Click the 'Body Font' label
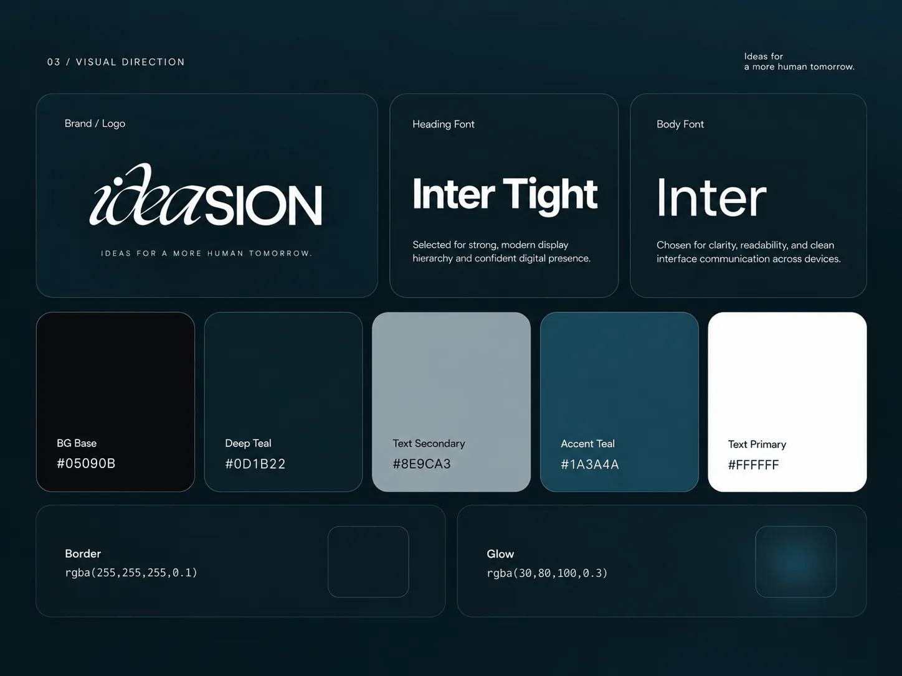Image resolution: width=902 pixels, height=676 pixels. [680, 124]
